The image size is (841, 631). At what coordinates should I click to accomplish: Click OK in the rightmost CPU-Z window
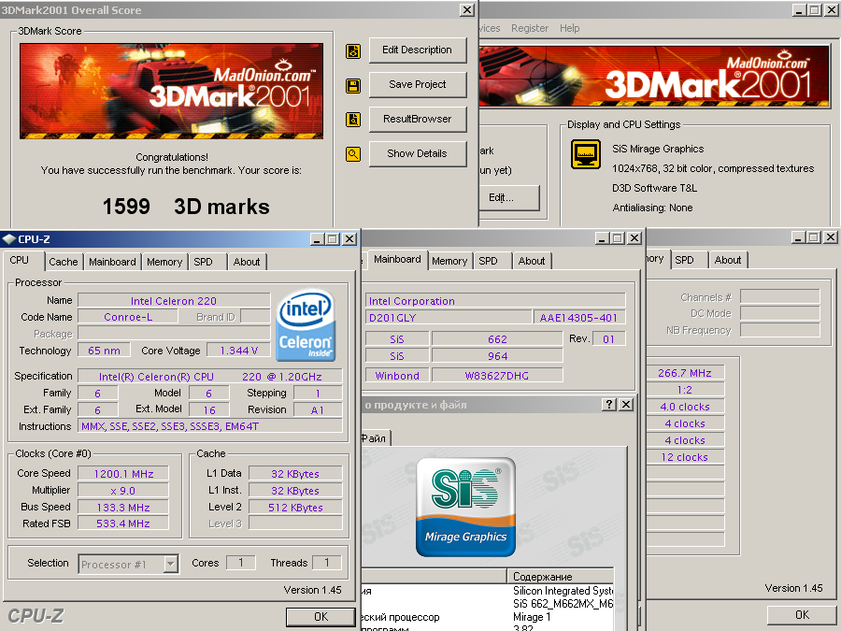[803, 615]
